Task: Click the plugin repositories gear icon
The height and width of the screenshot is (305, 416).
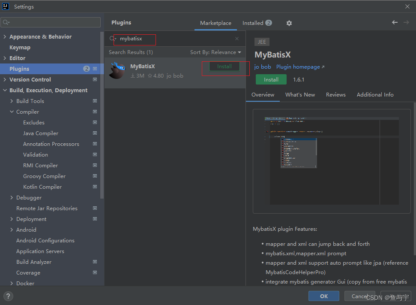Action: point(289,23)
